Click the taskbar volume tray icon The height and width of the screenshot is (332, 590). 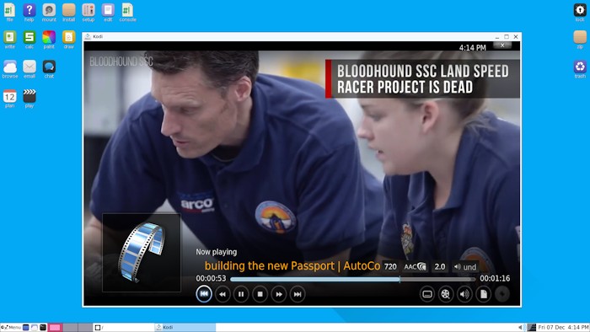pos(520,328)
